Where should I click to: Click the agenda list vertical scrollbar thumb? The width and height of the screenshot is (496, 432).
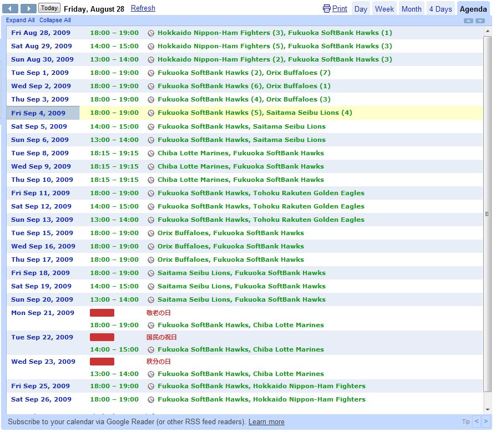pos(487,214)
